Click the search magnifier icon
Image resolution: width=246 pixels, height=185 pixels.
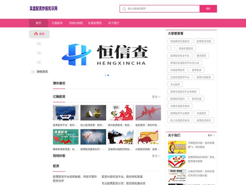[x=124, y=9]
